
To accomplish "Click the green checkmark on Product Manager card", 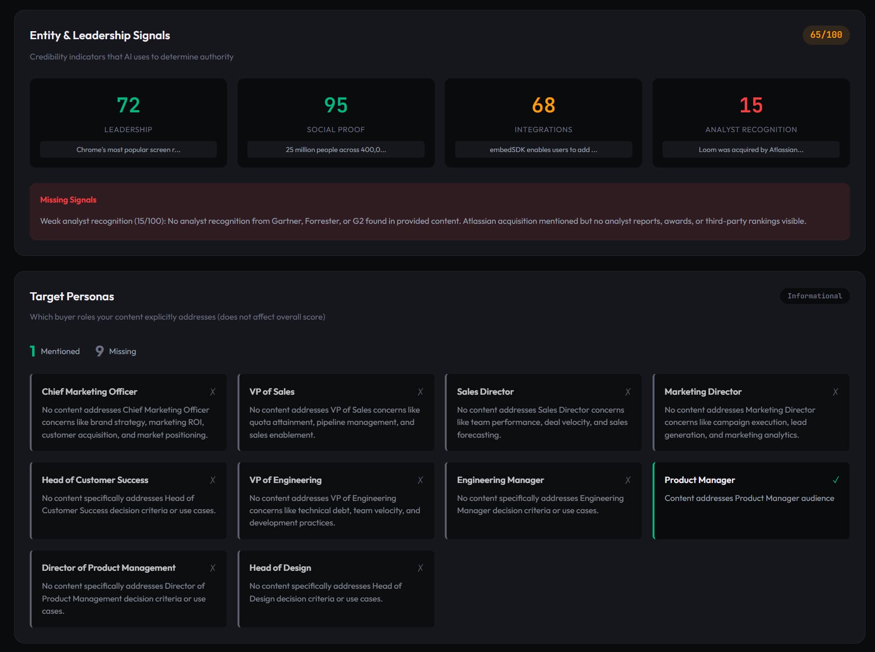I will (x=835, y=480).
